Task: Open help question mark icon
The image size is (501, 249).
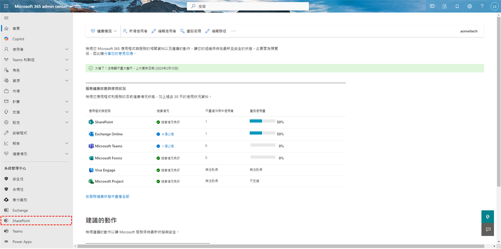Action: tap(482, 6)
